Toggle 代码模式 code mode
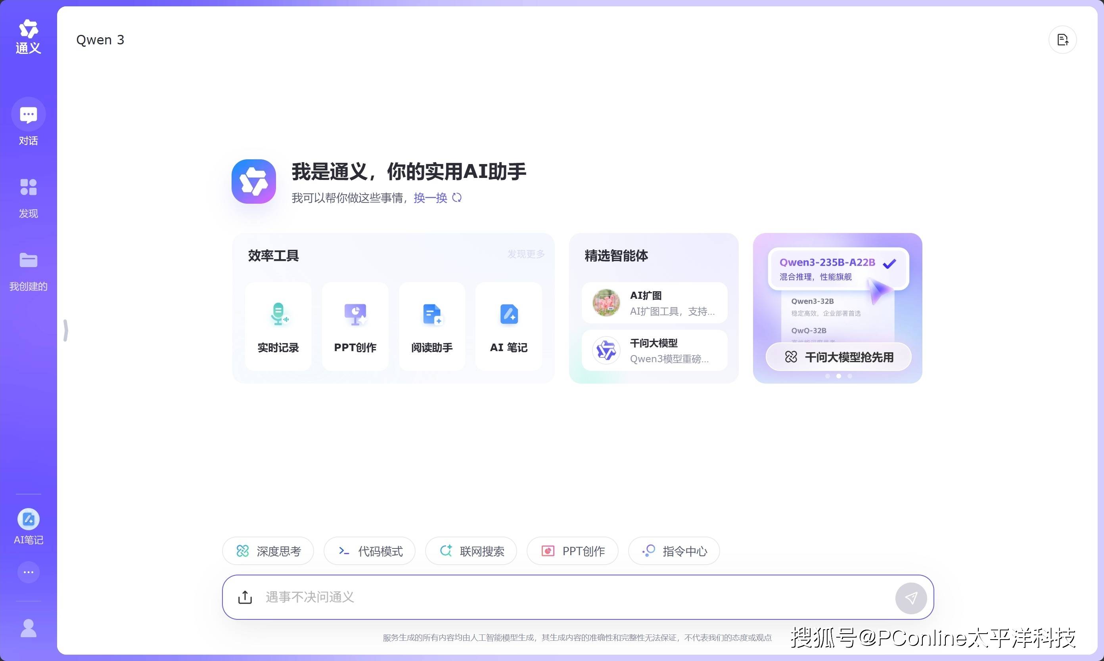 coord(370,551)
